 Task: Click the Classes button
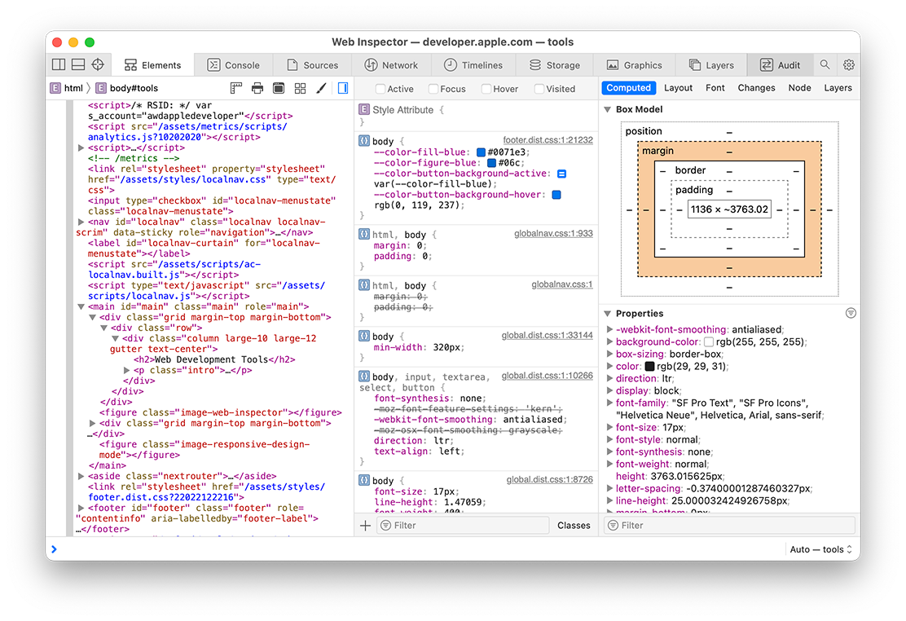coord(574,526)
